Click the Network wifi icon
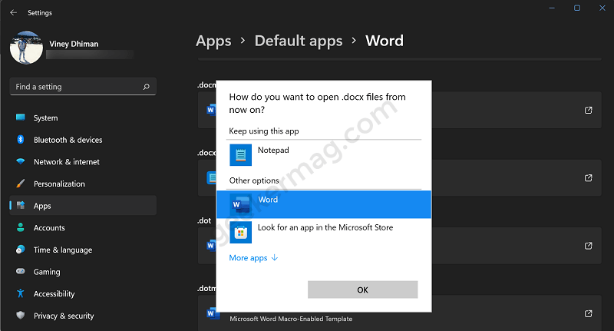 pyautogui.click(x=21, y=161)
